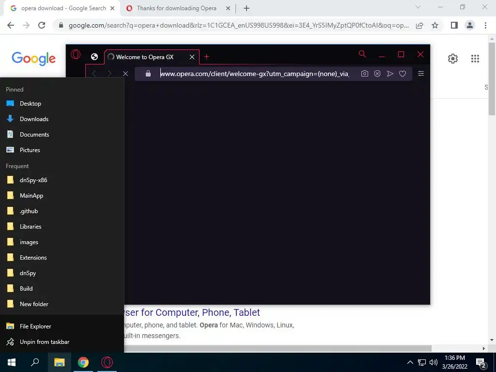Switch to Thanks for downloading Opera tab
This screenshot has height=372, width=496.
[x=176, y=8]
